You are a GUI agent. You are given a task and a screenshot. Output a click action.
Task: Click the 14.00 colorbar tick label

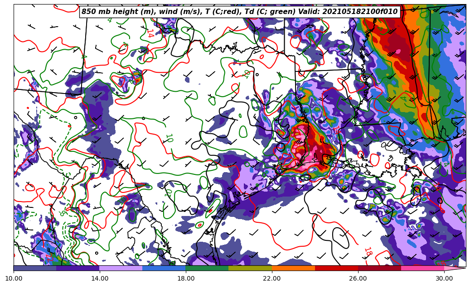[x=100, y=278]
